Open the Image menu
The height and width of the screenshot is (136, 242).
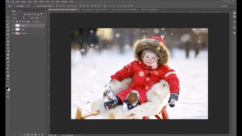pyautogui.click(x=23, y=2)
